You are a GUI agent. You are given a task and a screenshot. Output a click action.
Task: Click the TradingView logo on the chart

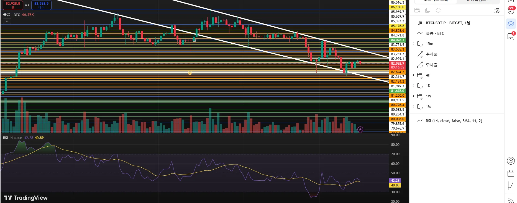pyautogui.click(x=26, y=198)
